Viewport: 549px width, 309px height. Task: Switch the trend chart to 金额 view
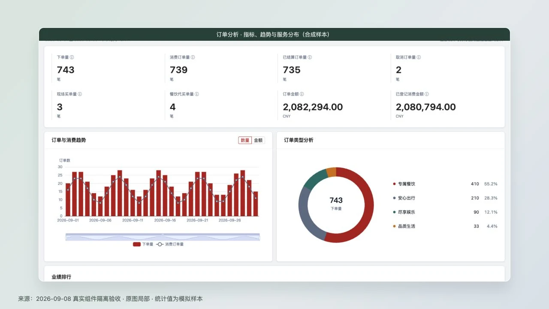[x=258, y=140]
